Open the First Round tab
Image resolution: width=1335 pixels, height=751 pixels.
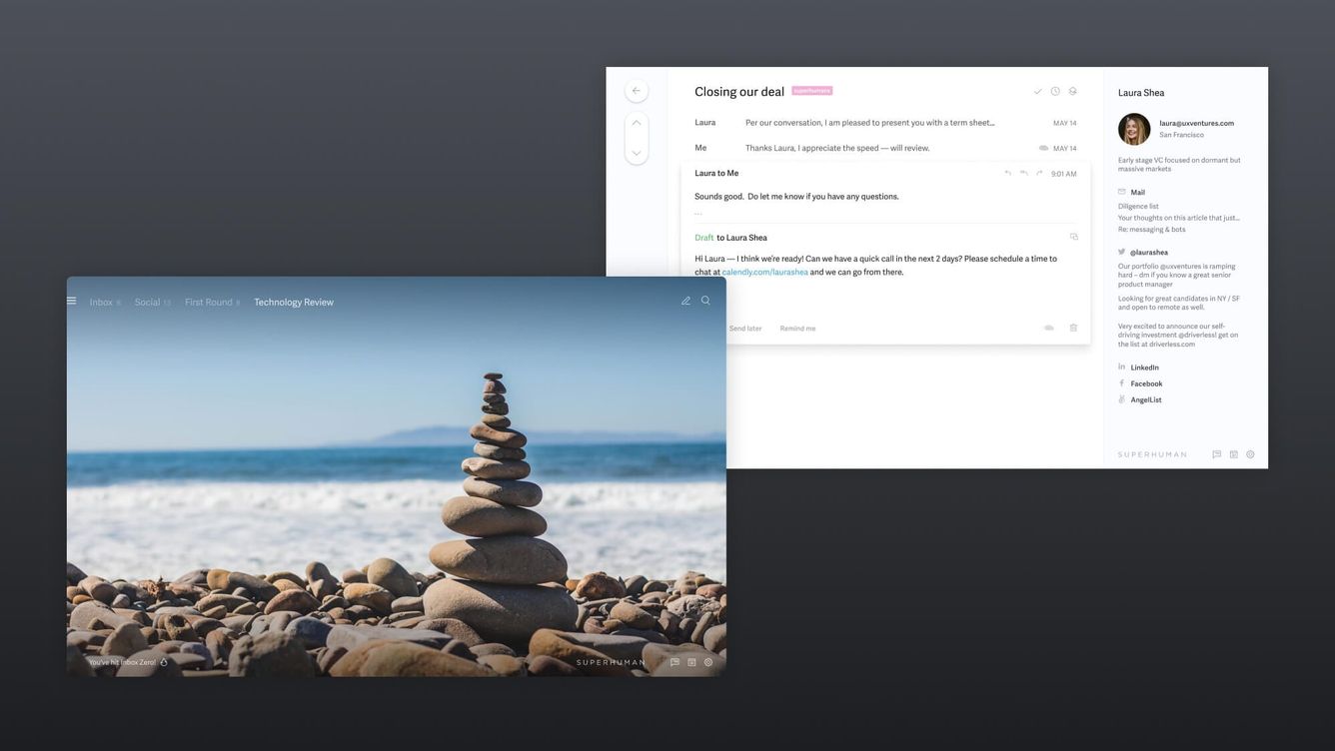209,303
